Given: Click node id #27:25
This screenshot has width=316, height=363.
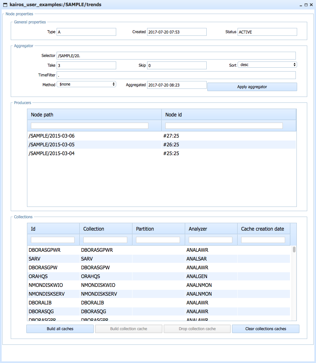Looking at the screenshot, I should coord(171,136).
